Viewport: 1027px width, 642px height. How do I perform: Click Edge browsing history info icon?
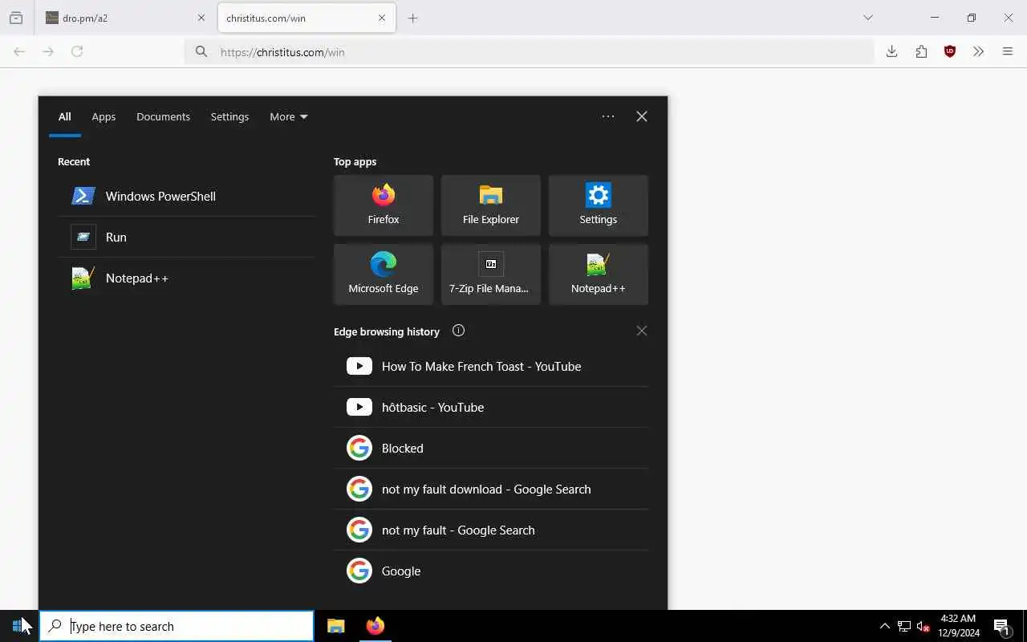coord(458,331)
